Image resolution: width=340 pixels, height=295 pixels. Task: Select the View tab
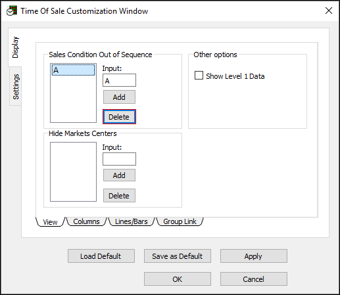(x=50, y=222)
